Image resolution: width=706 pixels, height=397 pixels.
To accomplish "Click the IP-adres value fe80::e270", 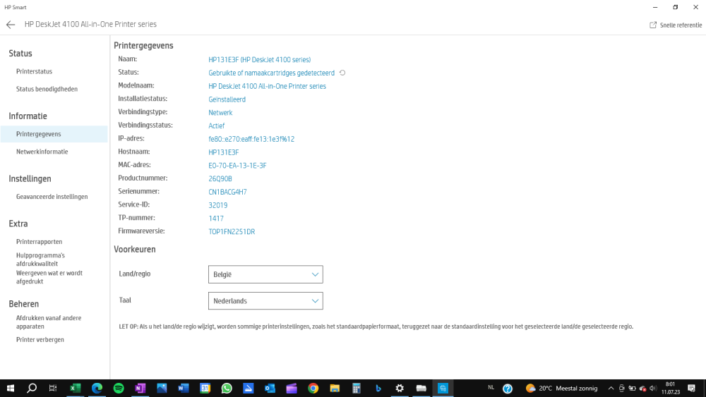I will pyautogui.click(x=251, y=139).
